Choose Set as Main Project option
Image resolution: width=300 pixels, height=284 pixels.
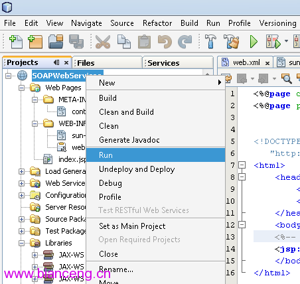(155, 226)
